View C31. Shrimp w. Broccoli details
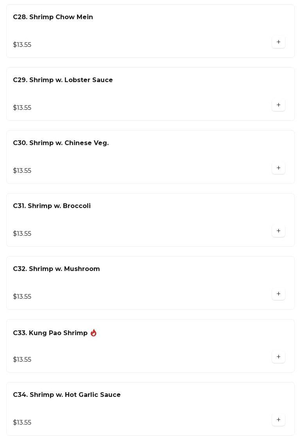The width and height of the screenshot is (301, 436). [52, 206]
